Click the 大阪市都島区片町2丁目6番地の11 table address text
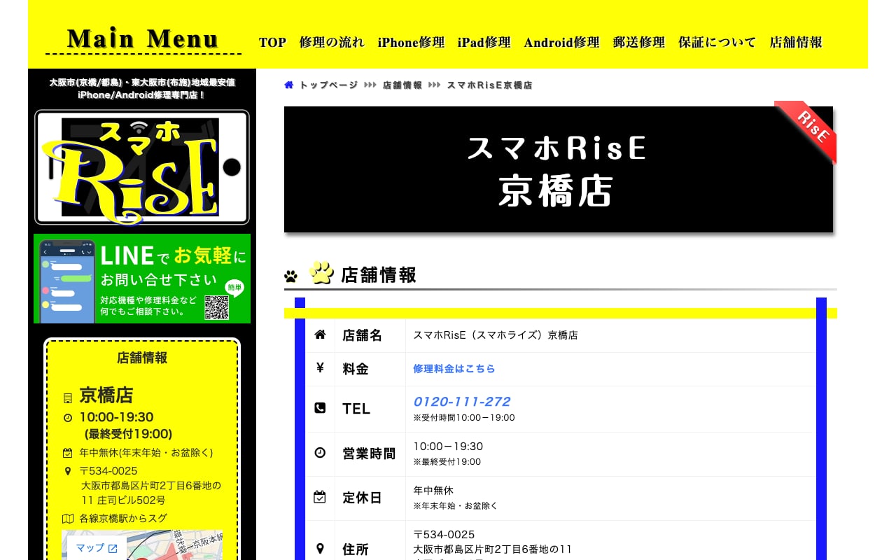The height and width of the screenshot is (560, 896). coord(493,549)
